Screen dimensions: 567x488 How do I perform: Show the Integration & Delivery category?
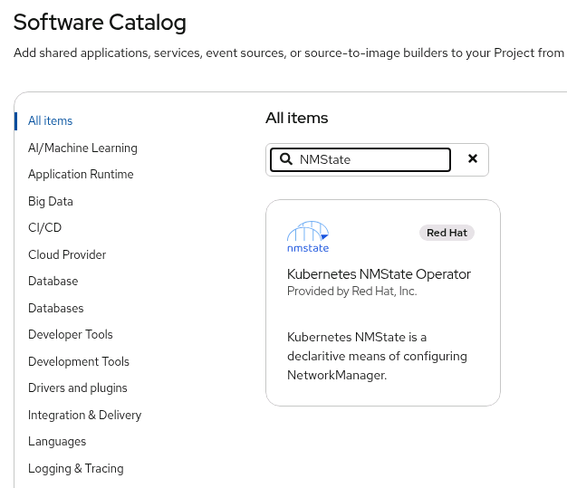84,415
